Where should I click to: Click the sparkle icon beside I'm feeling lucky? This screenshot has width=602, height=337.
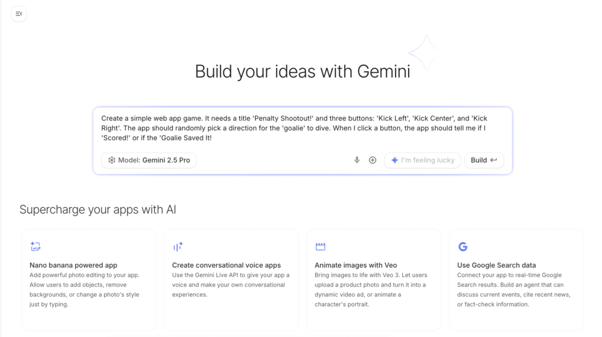coord(394,160)
